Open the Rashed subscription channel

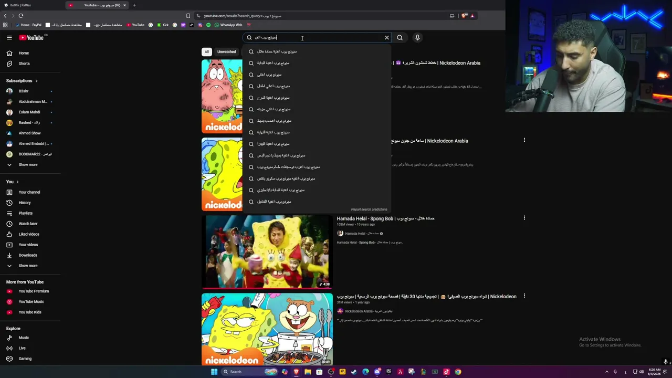click(x=29, y=123)
